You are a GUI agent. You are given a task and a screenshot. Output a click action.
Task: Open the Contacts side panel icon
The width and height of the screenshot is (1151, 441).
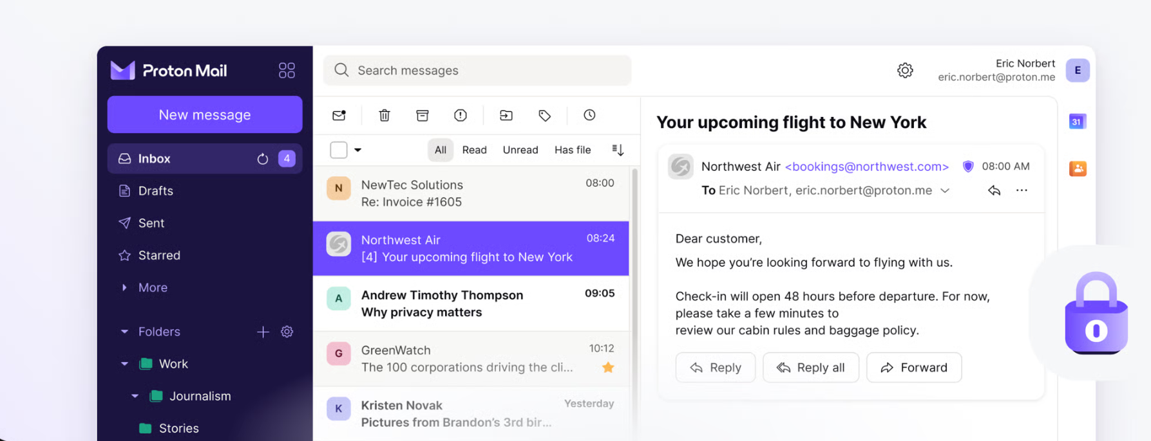(1078, 168)
